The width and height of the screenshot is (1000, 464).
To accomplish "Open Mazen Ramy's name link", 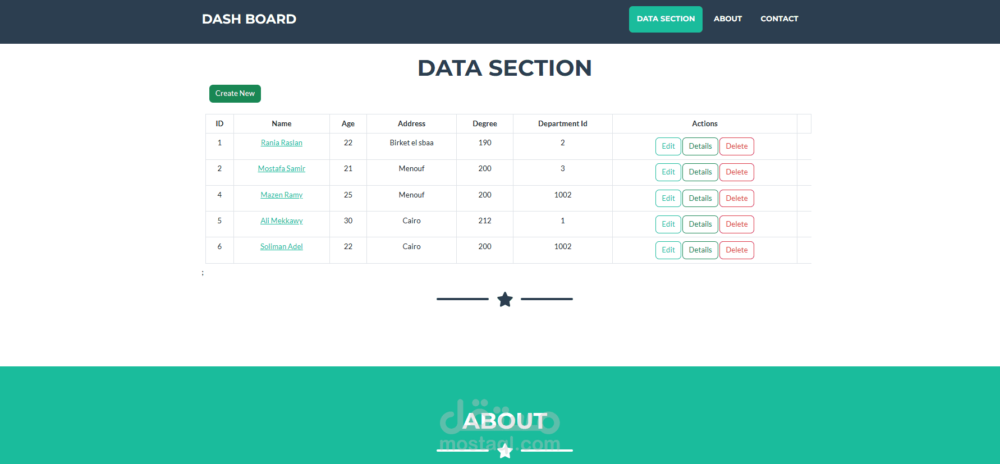I will point(282,195).
